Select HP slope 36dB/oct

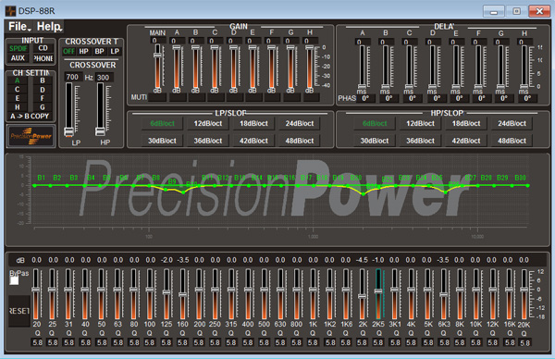[x=420, y=141]
